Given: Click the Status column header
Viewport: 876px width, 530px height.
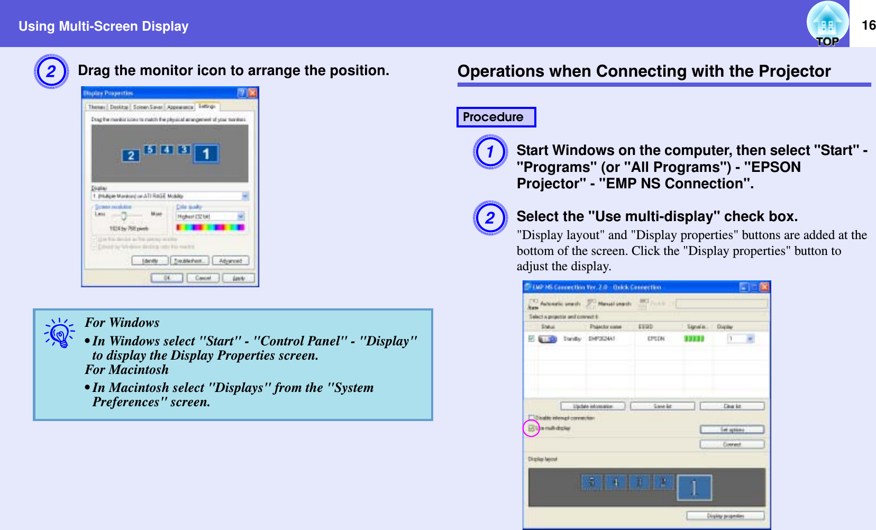Looking at the screenshot, I should [x=548, y=327].
